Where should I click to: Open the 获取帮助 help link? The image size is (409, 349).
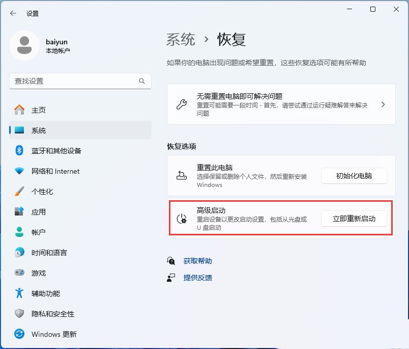(x=197, y=260)
